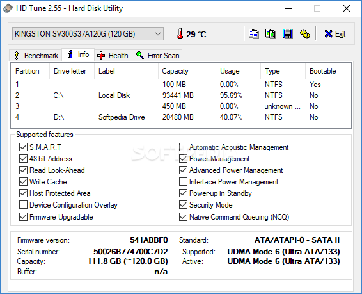
Task: Toggle the Read Look-Ahead checkbox
Action: tap(23, 170)
